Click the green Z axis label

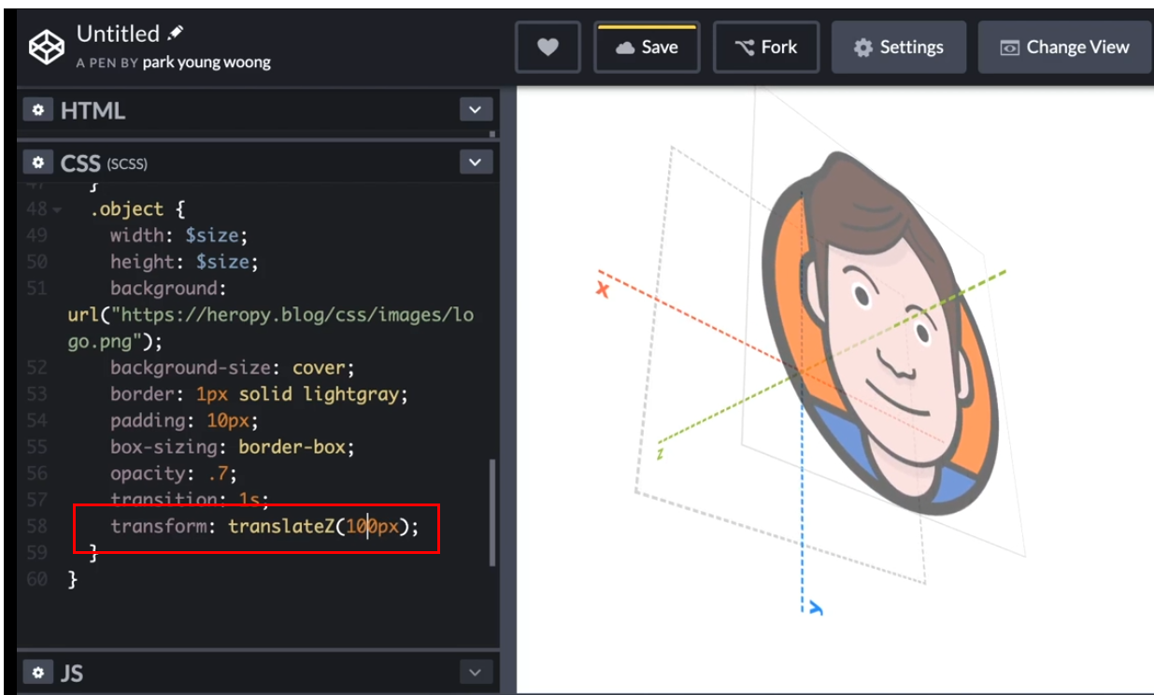pyautogui.click(x=660, y=454)
